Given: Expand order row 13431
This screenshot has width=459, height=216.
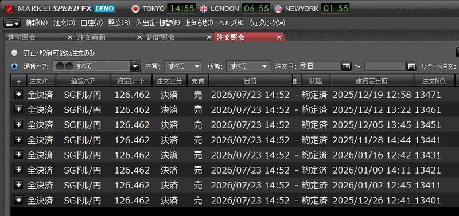Looking at the screenshot, I should pyautogui.click(x=18, y=154).
